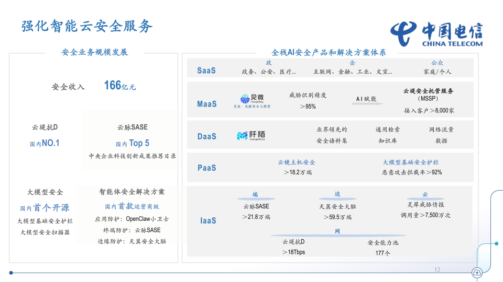This screenshot has height=282, width=503.
Task: Select the 云堤抗D label in left panel
Action: (x=45, y=127)
